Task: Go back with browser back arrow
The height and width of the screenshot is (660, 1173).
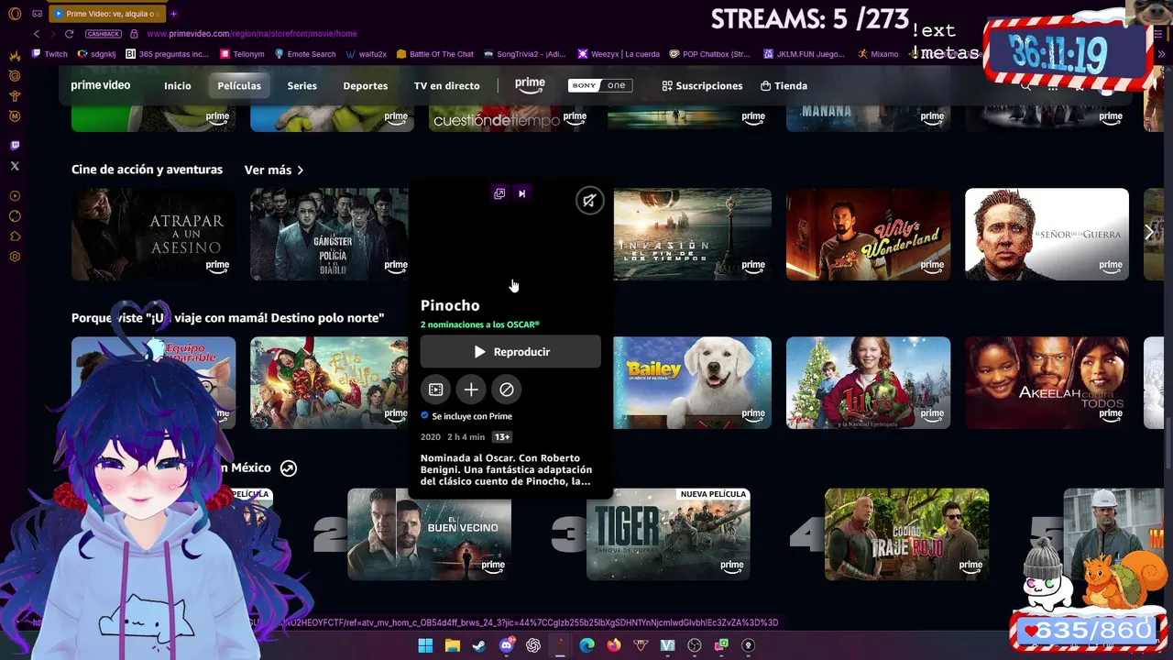Action: [x=37, y=34]
